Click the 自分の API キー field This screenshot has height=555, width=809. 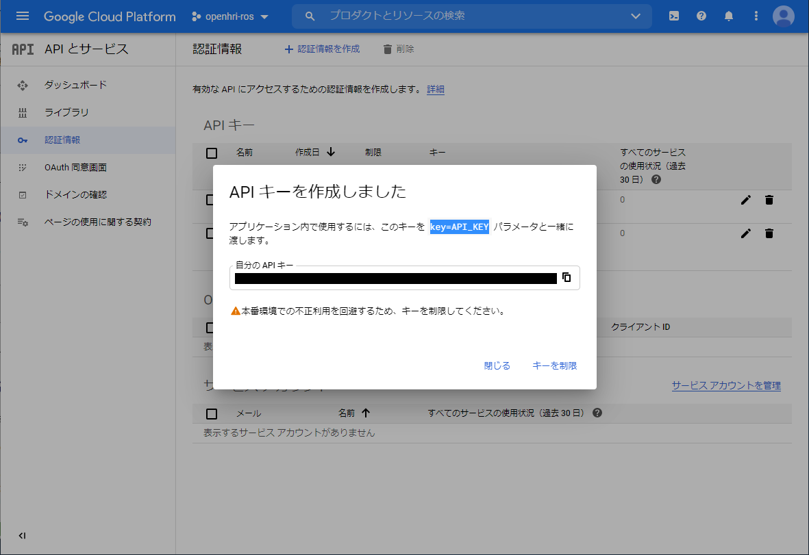(x=404, y=278)
